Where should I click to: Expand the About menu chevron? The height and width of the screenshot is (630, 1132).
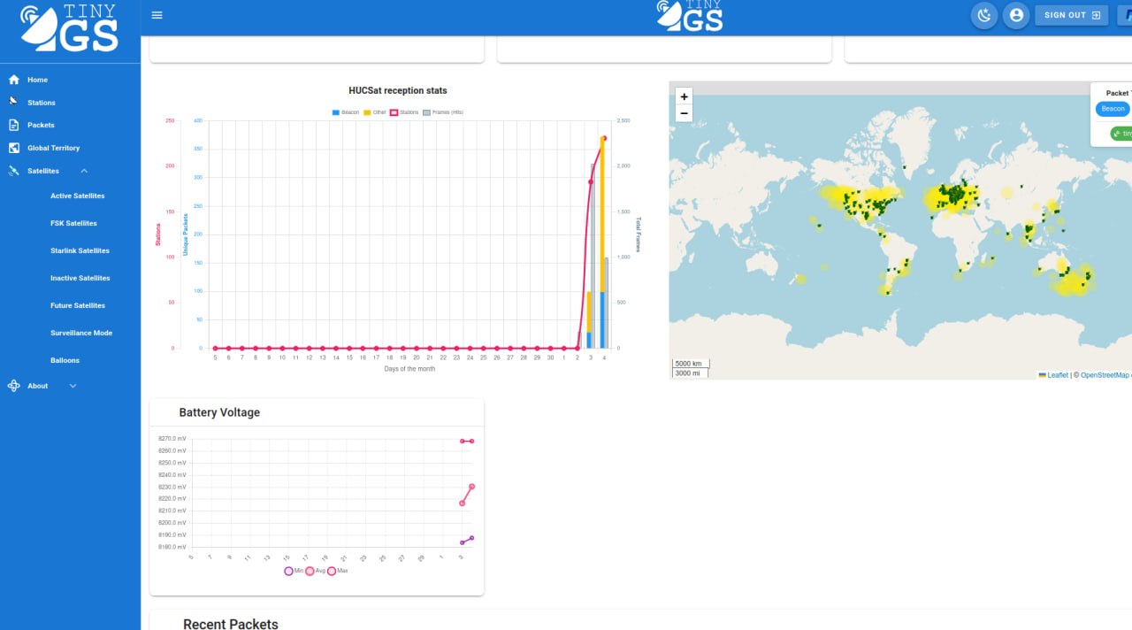coord(73,386)
